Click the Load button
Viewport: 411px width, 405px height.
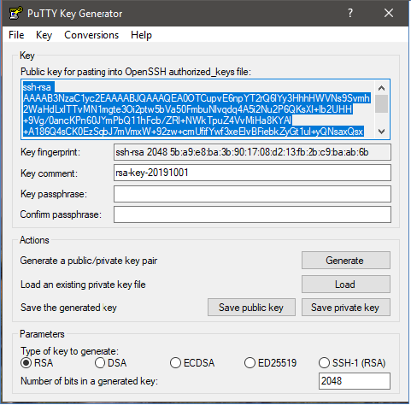point(346,285)
